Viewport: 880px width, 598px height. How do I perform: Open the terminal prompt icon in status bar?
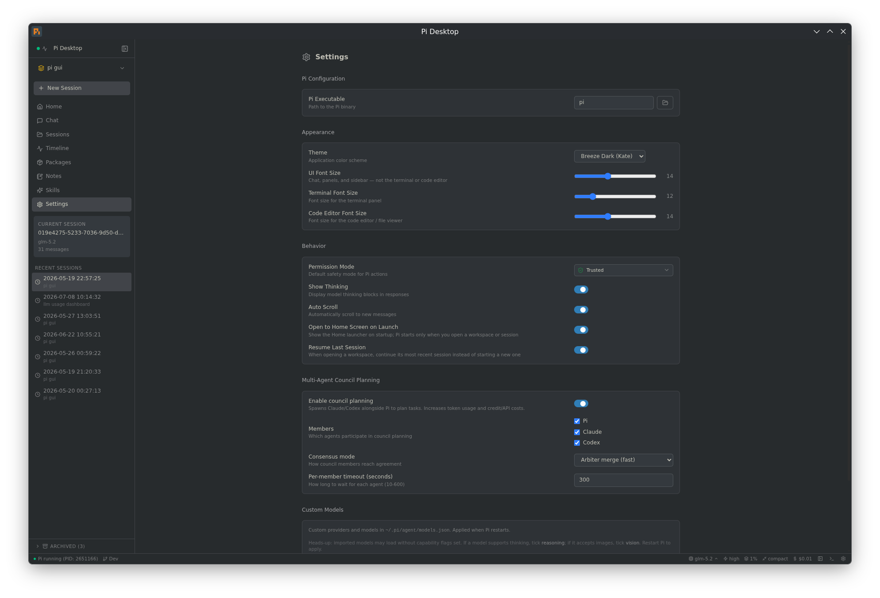point(832,559)
